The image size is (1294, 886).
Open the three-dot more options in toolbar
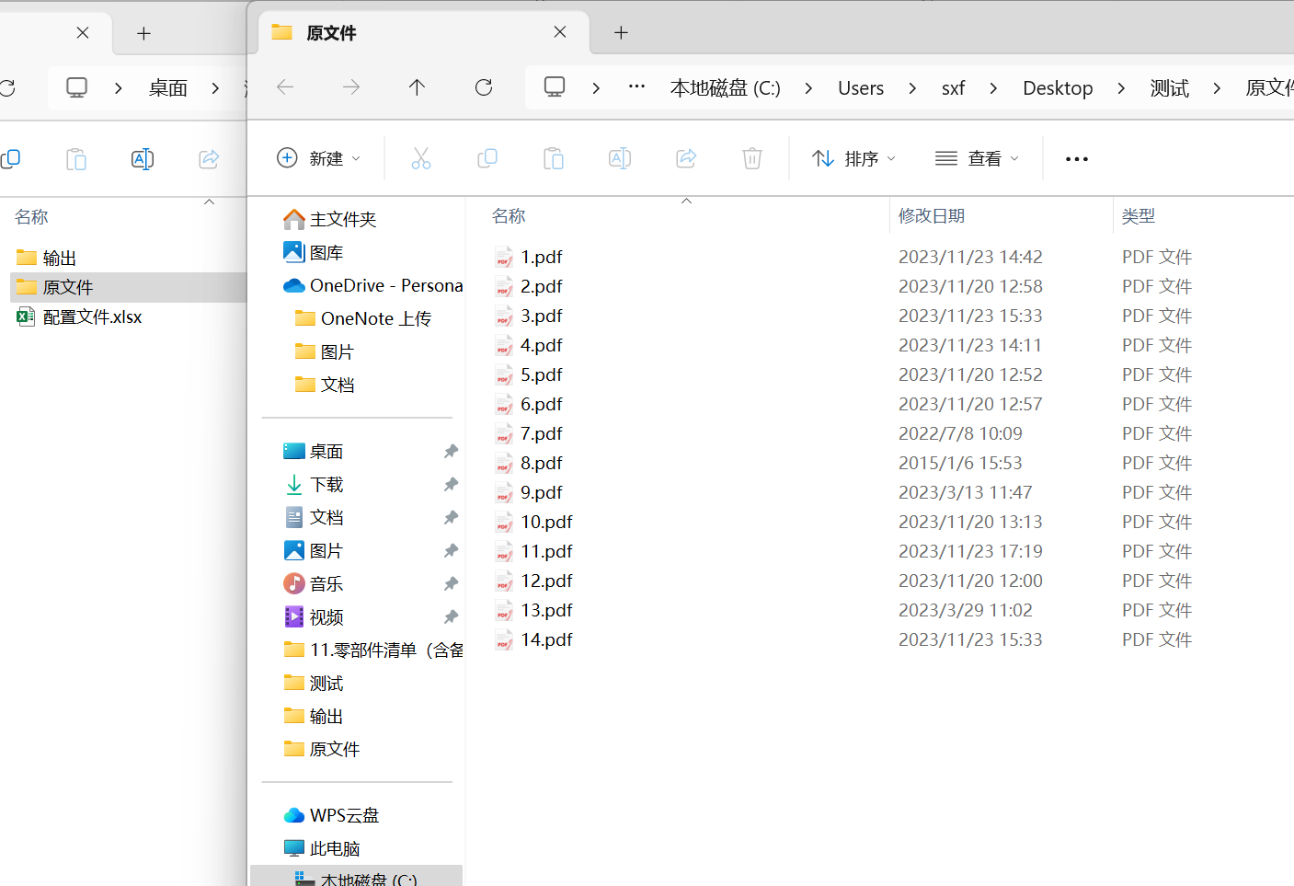coord(1077,159)
